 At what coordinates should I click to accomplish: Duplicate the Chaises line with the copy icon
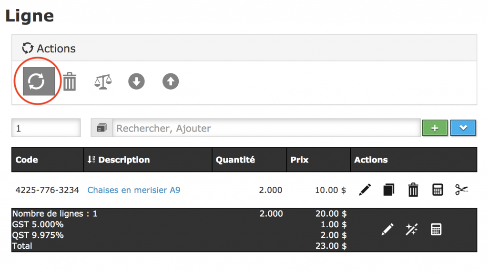389,190
